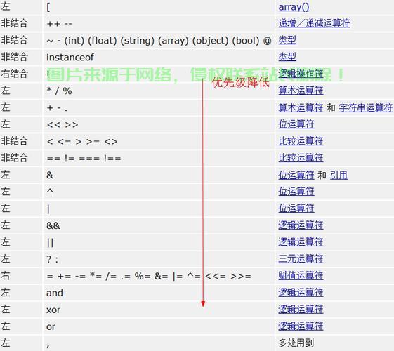Open 类型 link in the instanceof row

click(x=287, y=57)
